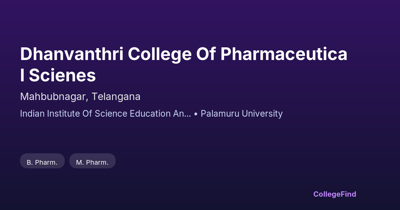
Task: Open the CollegeFind brand logo
Action: point(335,194)
